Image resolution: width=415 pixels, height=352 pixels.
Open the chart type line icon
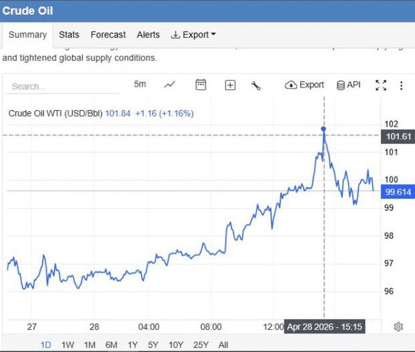point(169,85)
